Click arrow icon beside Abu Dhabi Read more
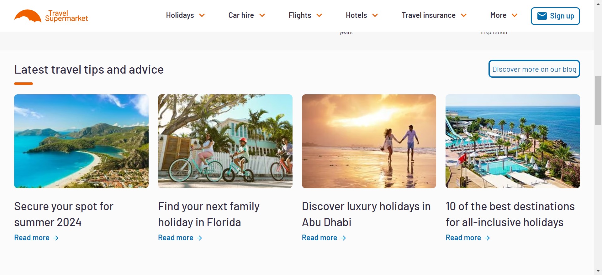 pos(343,238)
